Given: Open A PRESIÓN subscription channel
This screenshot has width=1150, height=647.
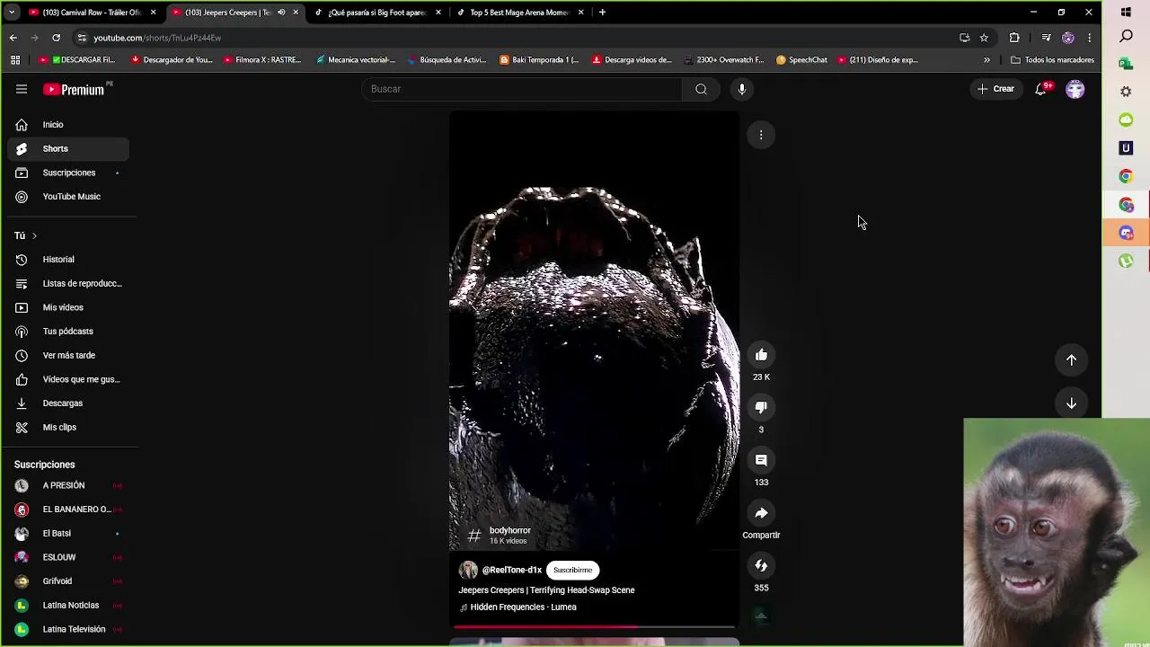Looking at the screenshot, I should coord(68,485).
